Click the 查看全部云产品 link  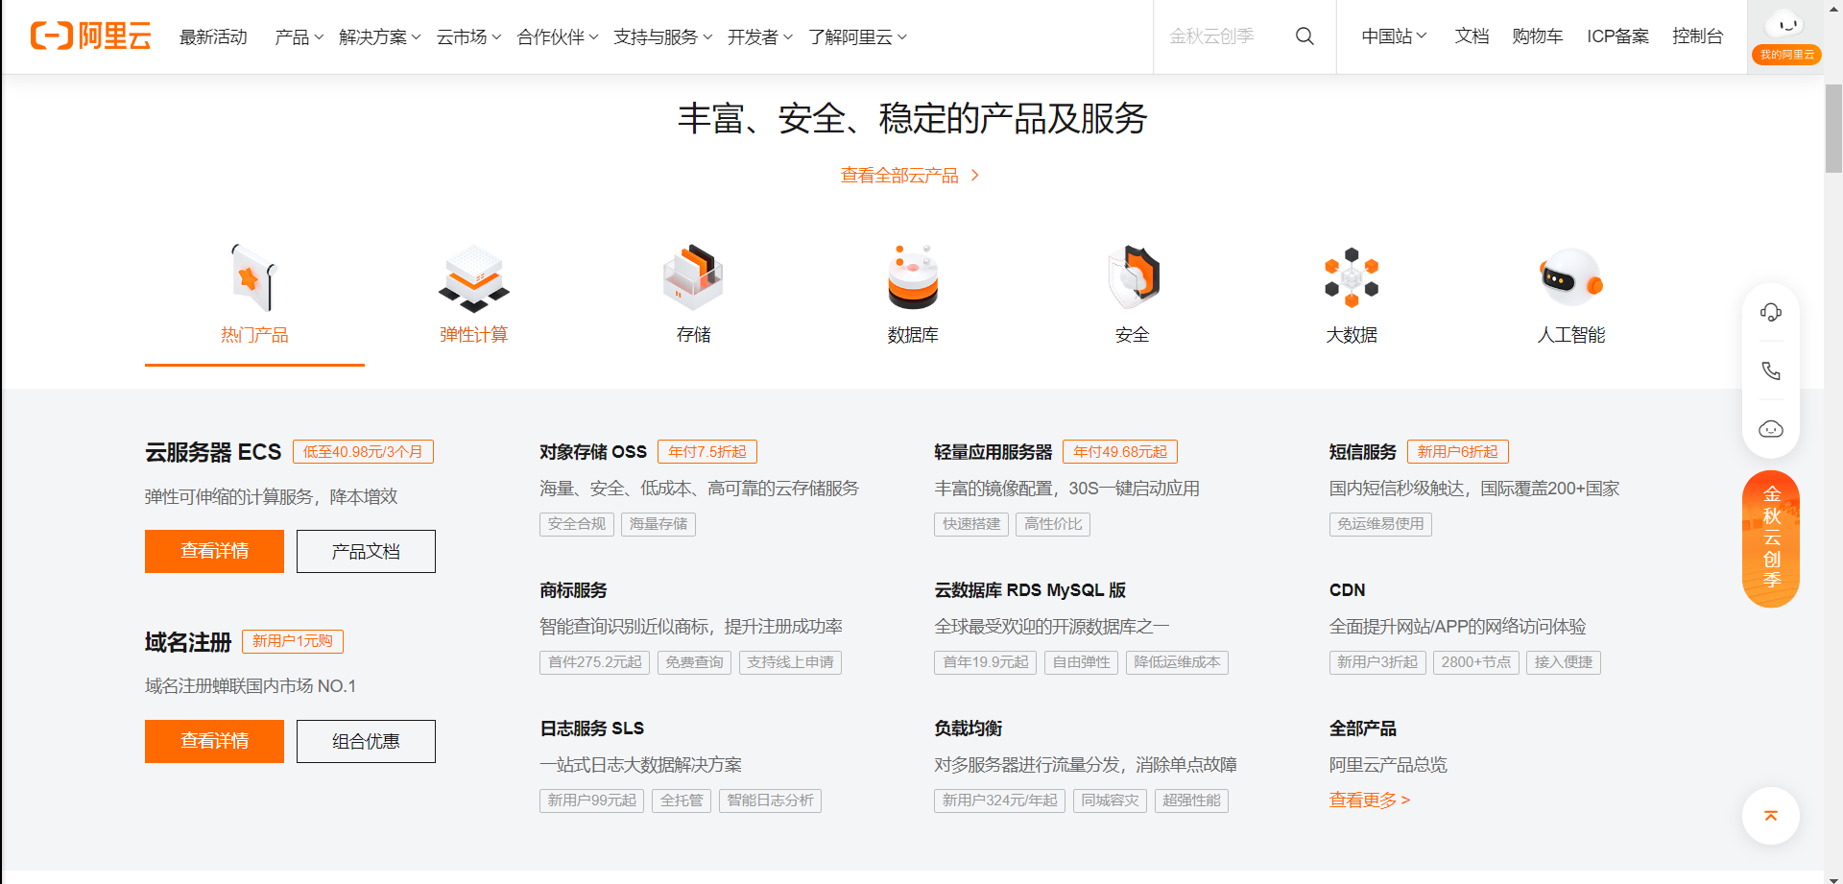(x=910, y=176)
